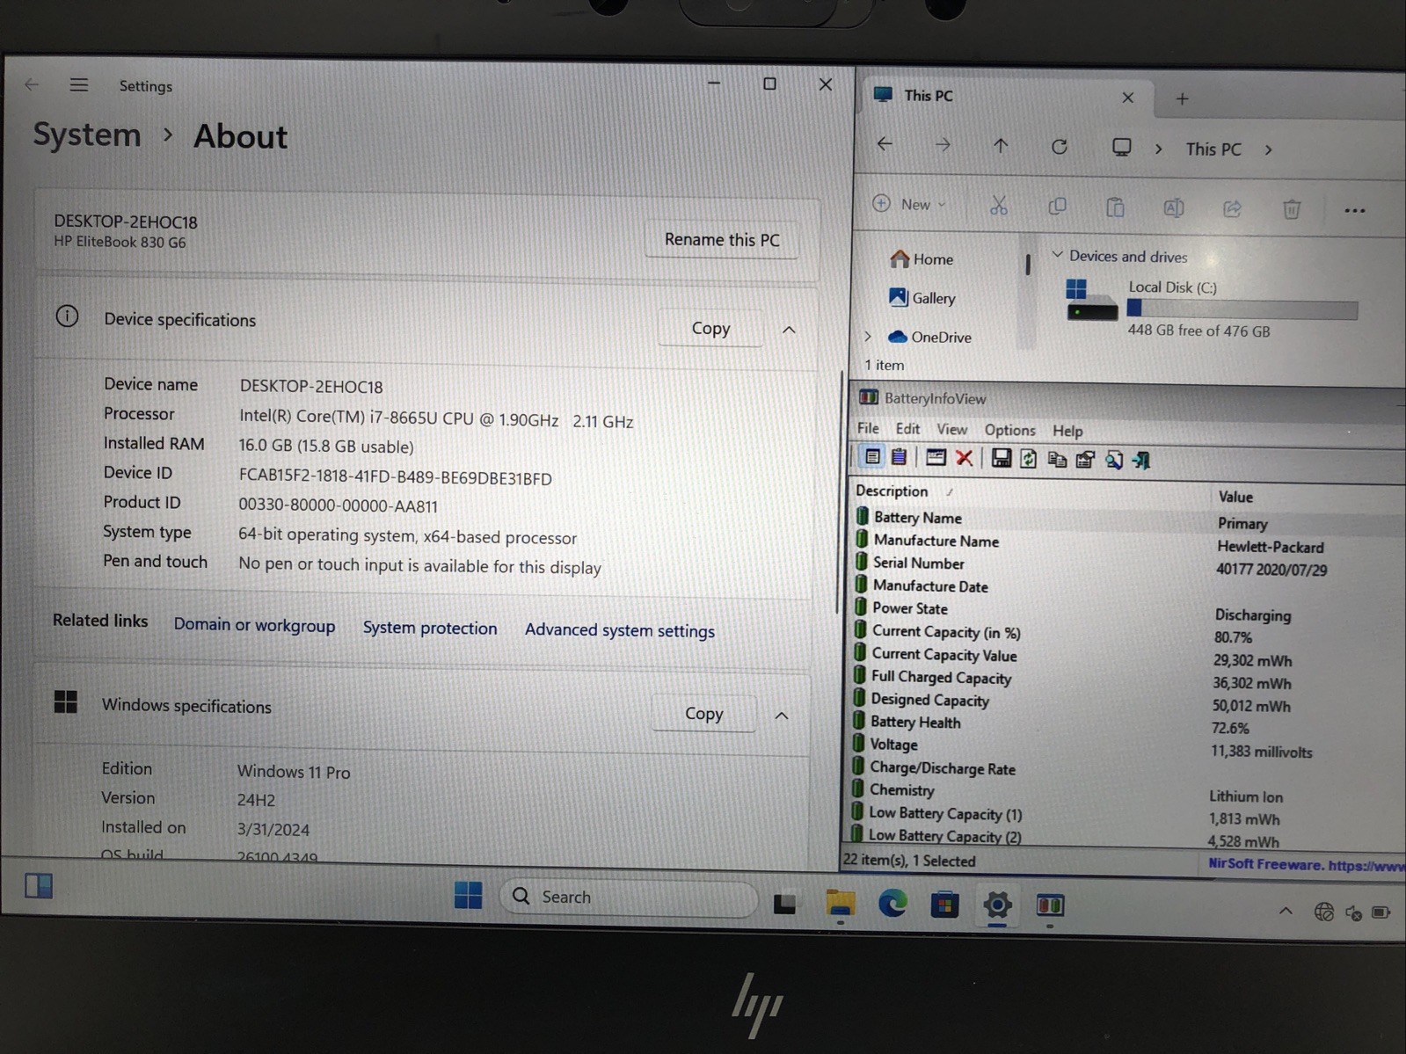Click the window-style icon left of the red X
The width and height of the screenshot is (1406, 1054).
click(936, 457)
